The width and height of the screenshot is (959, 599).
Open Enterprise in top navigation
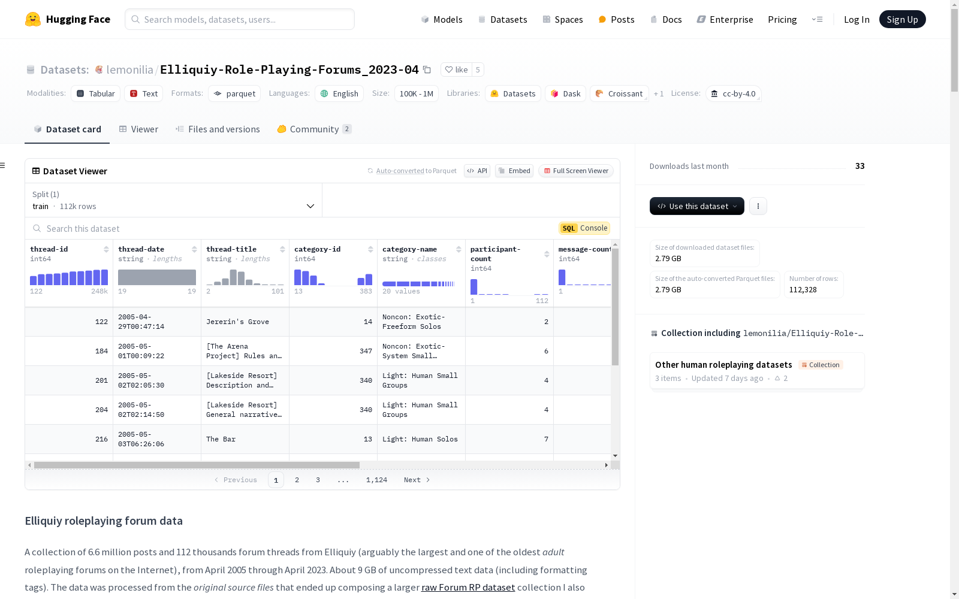725,19
